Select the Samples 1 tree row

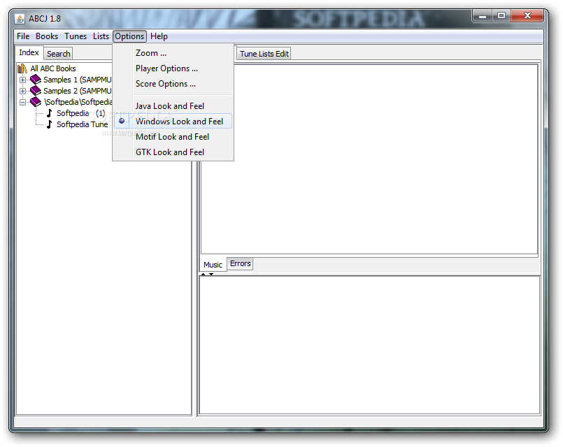[78, 80]
